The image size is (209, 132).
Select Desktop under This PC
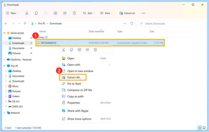click(x=17, y=71)
